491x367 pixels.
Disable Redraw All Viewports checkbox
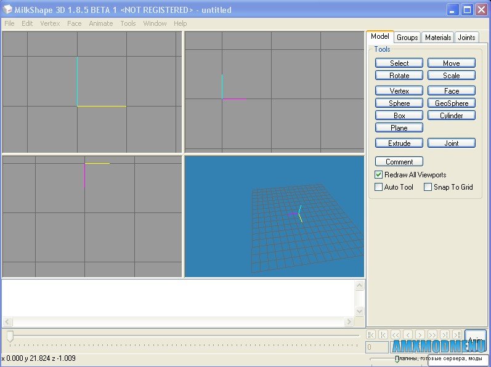point(379,175)
